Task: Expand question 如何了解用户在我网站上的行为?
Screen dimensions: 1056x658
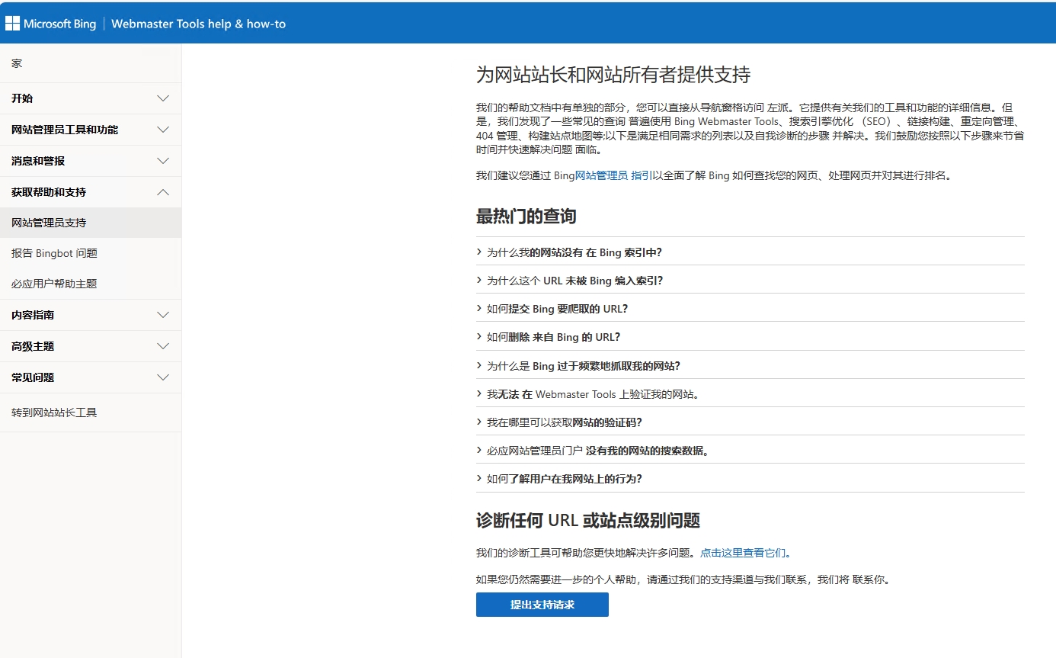Action: (750, 478)
